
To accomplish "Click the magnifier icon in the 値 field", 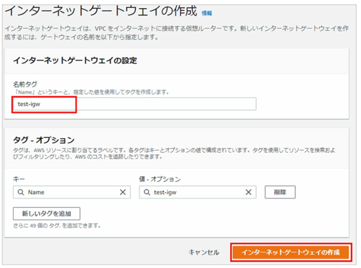I will (x=146, y=192).
